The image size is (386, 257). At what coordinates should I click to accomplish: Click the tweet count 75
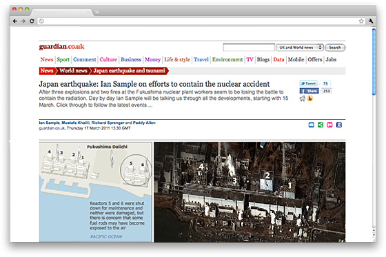tap(325, 83)
